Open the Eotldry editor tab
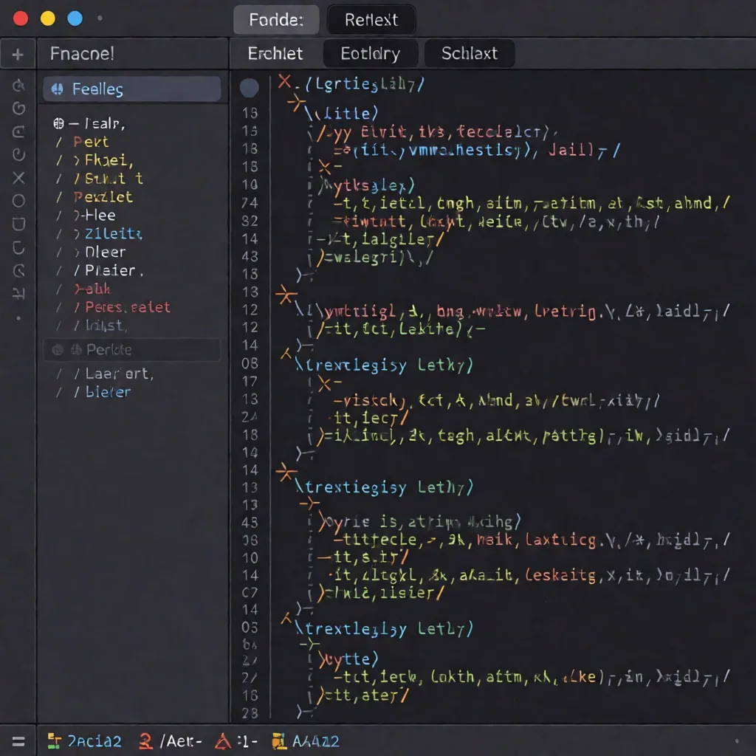 pos(371,53)
